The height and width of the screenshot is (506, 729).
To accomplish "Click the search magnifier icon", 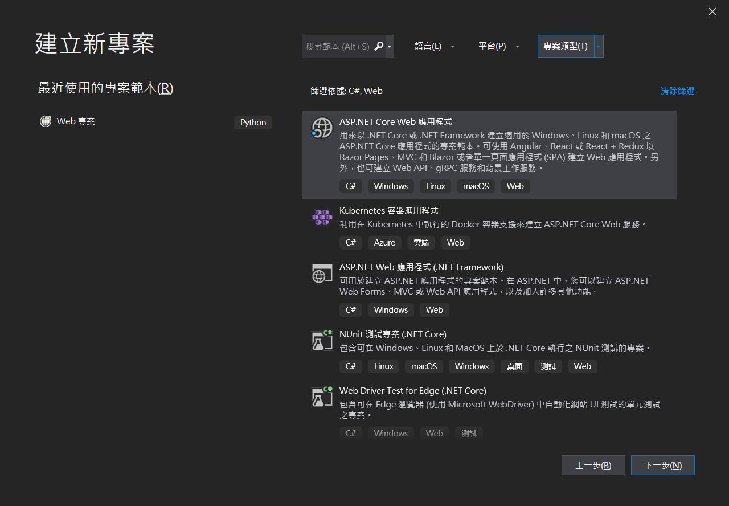I will (x=379, y=46).
